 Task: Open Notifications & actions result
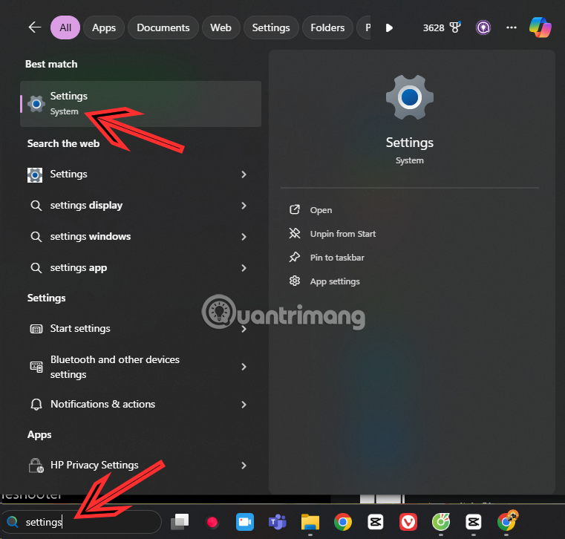pos(102,404)
